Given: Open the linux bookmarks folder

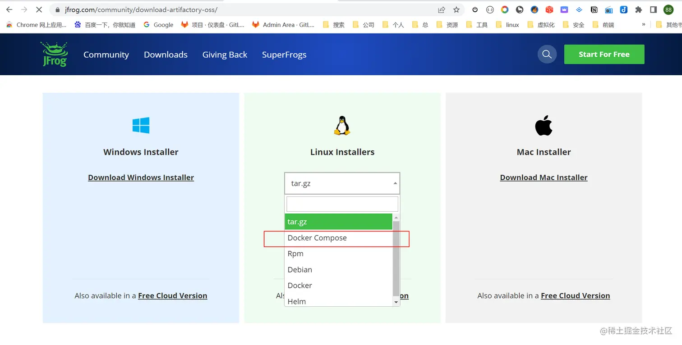Looking at the screenshot, I should (507, 25).
